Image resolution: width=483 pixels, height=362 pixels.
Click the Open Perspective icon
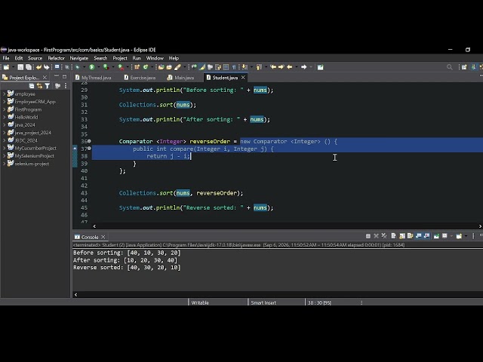click(464, 67)
